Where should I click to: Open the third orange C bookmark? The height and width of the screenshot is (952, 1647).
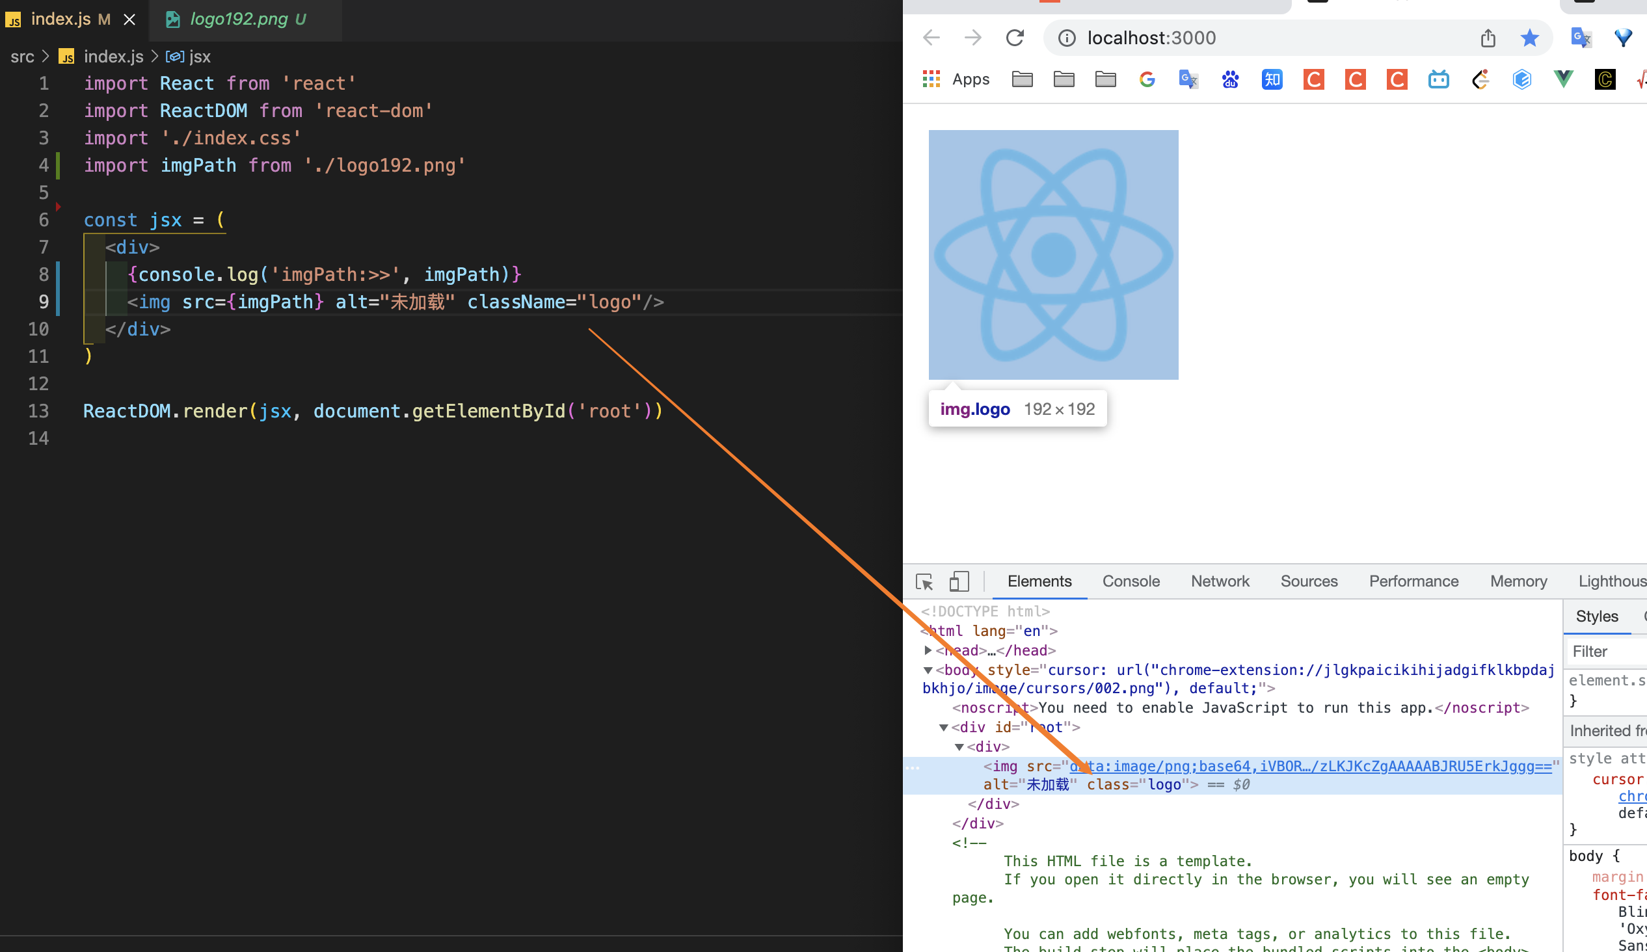pos(1397,80)
